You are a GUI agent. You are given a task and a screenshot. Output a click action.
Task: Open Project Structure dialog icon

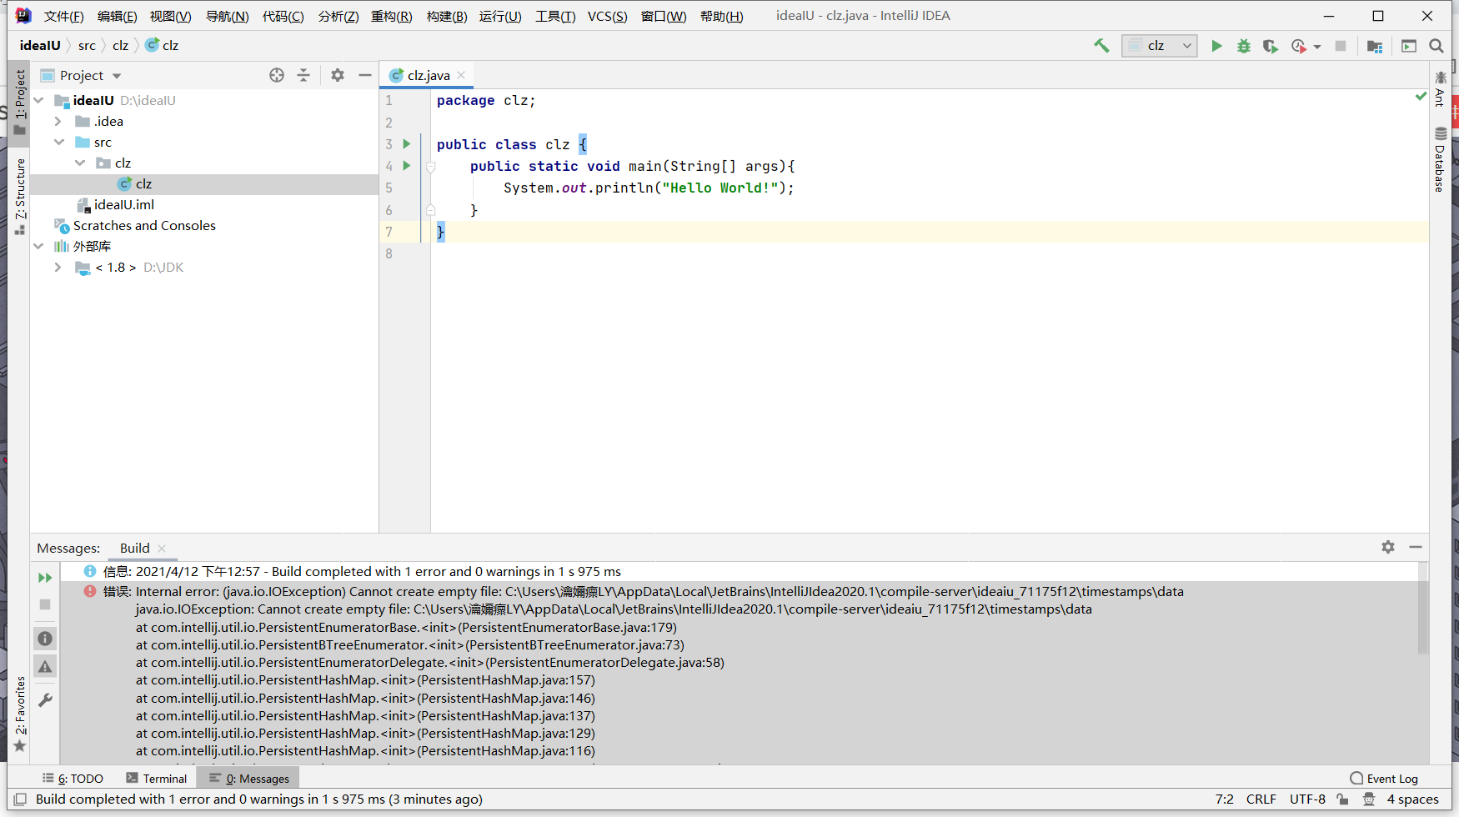1375,46
